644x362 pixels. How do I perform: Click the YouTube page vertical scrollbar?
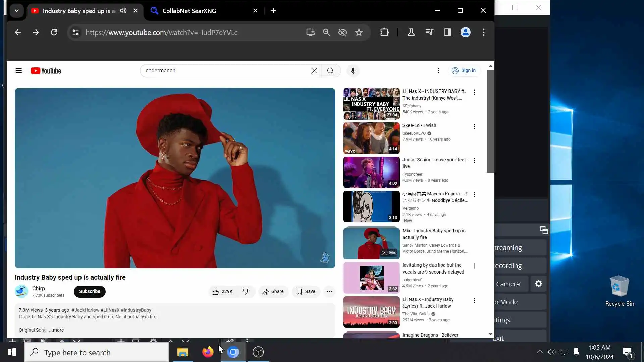tap(490, 121)
